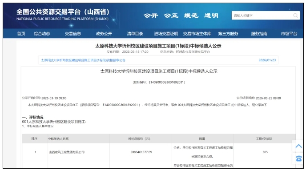Open the 进场交易证明 menu item
The image size is (306, 170).
point(166,34)
